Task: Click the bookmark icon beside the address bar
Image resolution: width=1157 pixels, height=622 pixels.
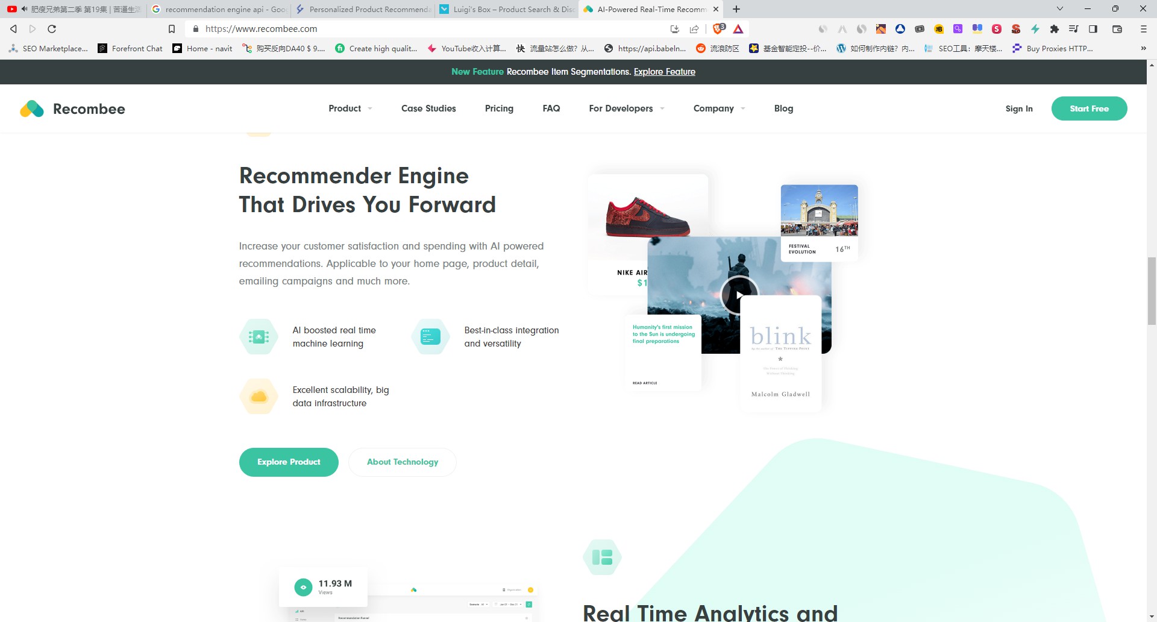Action: click(x=172, y=29)
